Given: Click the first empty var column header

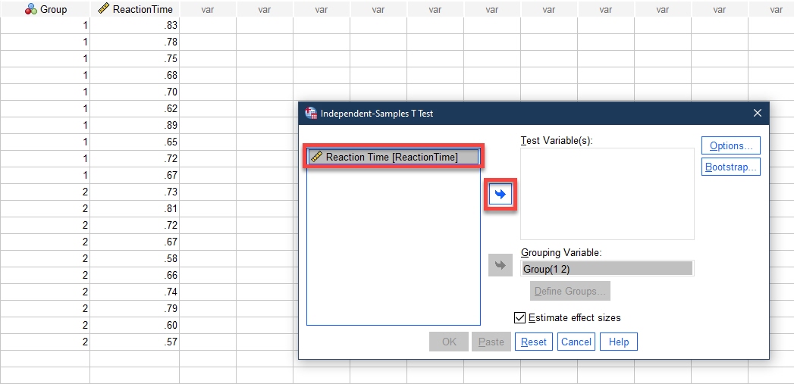Looking at the screenshot, I should pyautogui.click(x=208, y=8).
